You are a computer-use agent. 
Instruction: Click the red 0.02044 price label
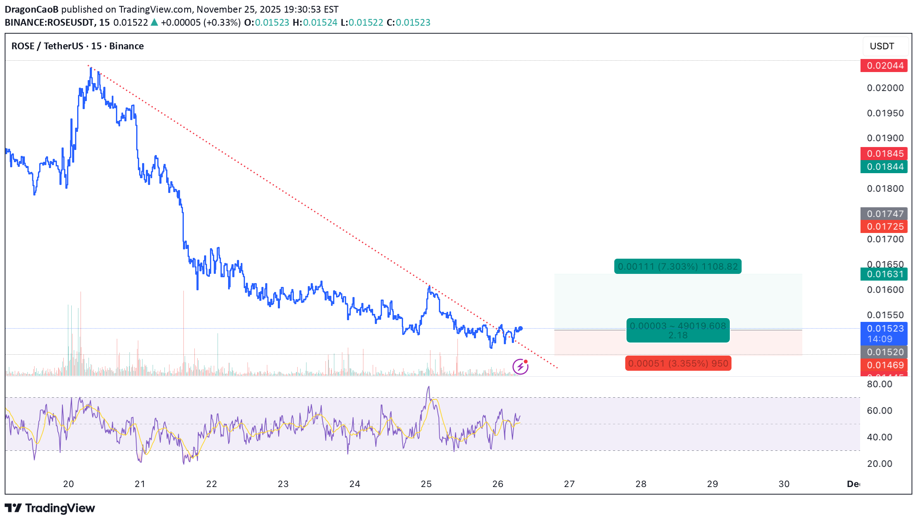click(x=885, y=66)
